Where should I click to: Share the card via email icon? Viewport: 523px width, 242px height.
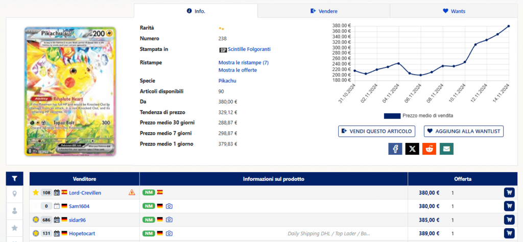point(446,149)
